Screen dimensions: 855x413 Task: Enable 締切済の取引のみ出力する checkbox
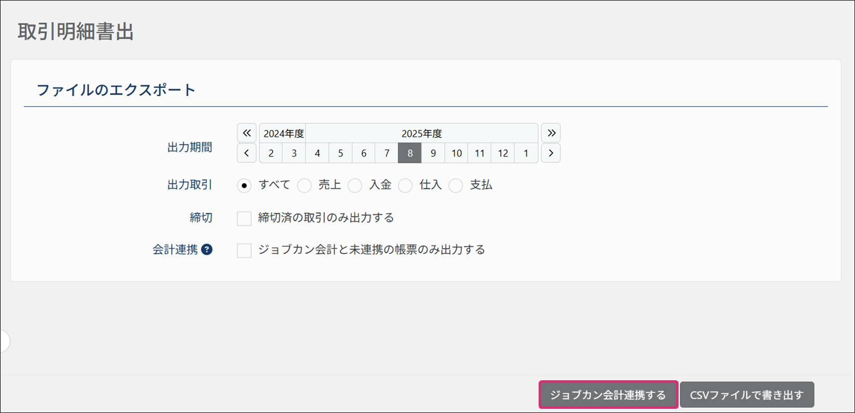coord(244,218)
